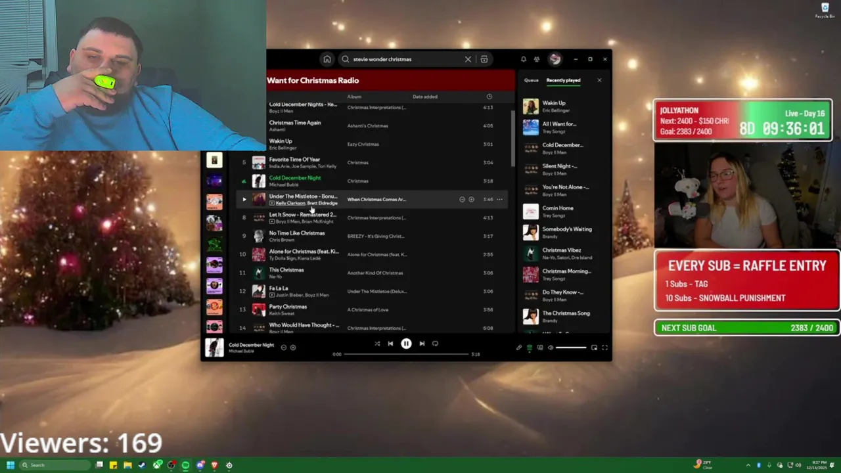Skip to the next track
This screenshot has width=841, height=473.
click(422, 344)
